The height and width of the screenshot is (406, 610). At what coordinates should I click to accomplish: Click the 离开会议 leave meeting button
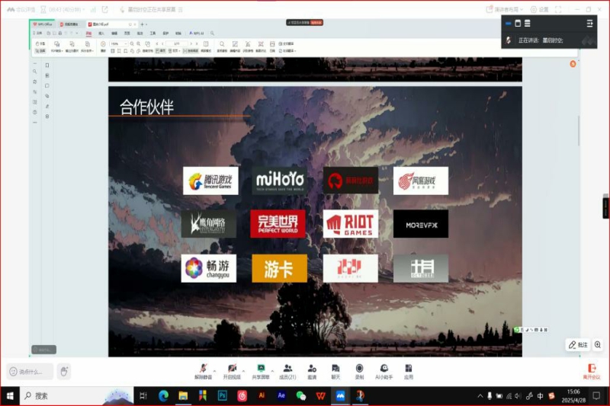tap(592, 371)
